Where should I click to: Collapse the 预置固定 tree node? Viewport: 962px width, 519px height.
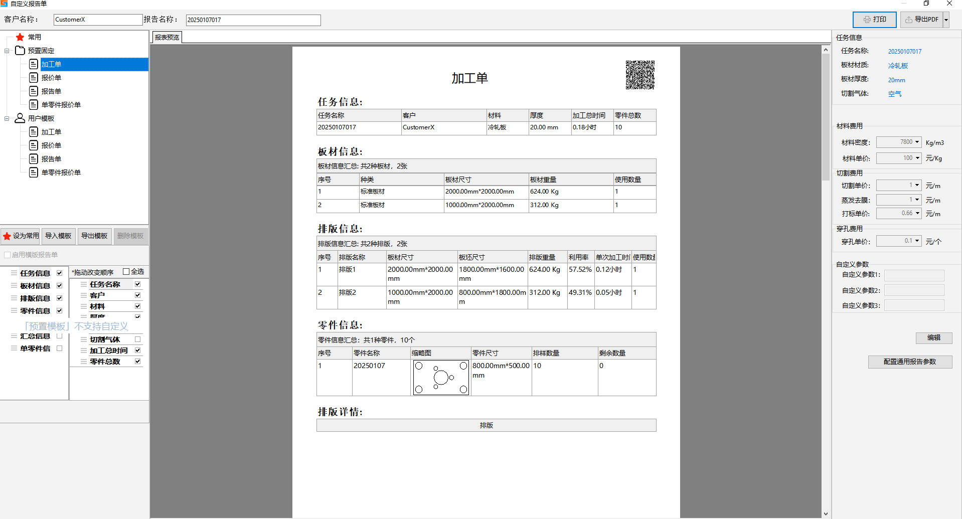coord(7,51)
